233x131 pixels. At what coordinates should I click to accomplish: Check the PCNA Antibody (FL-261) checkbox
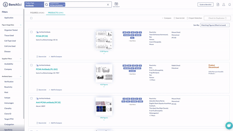31,65
